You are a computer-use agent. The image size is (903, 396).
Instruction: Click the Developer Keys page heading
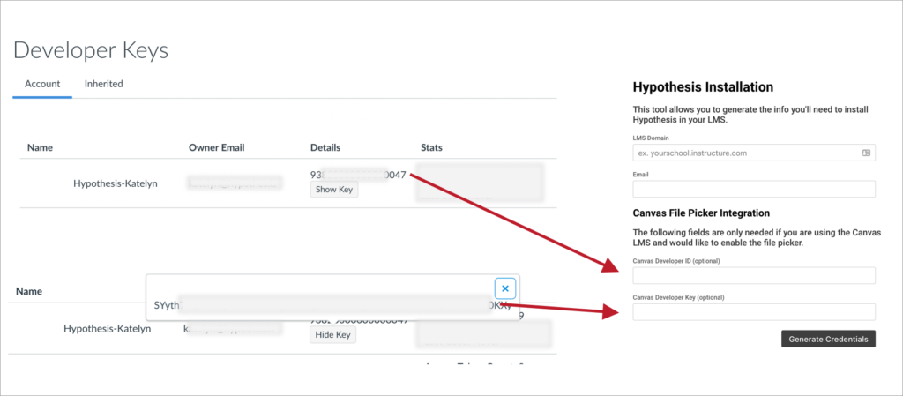[91, 50]
